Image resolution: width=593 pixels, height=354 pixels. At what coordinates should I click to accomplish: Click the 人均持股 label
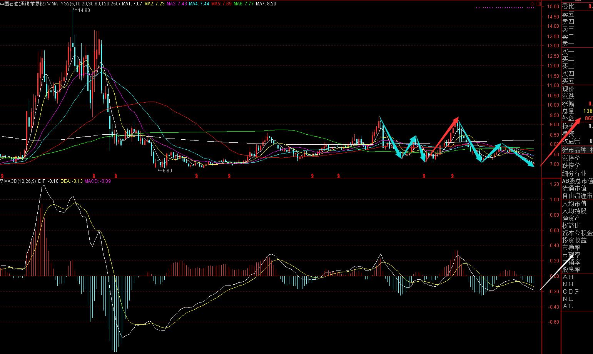(x=574, y=211)
